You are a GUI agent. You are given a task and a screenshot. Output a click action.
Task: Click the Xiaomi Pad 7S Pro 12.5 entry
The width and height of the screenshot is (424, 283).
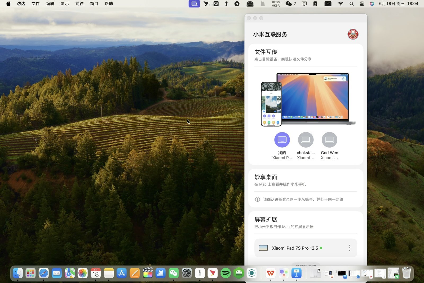click(295, 248)
